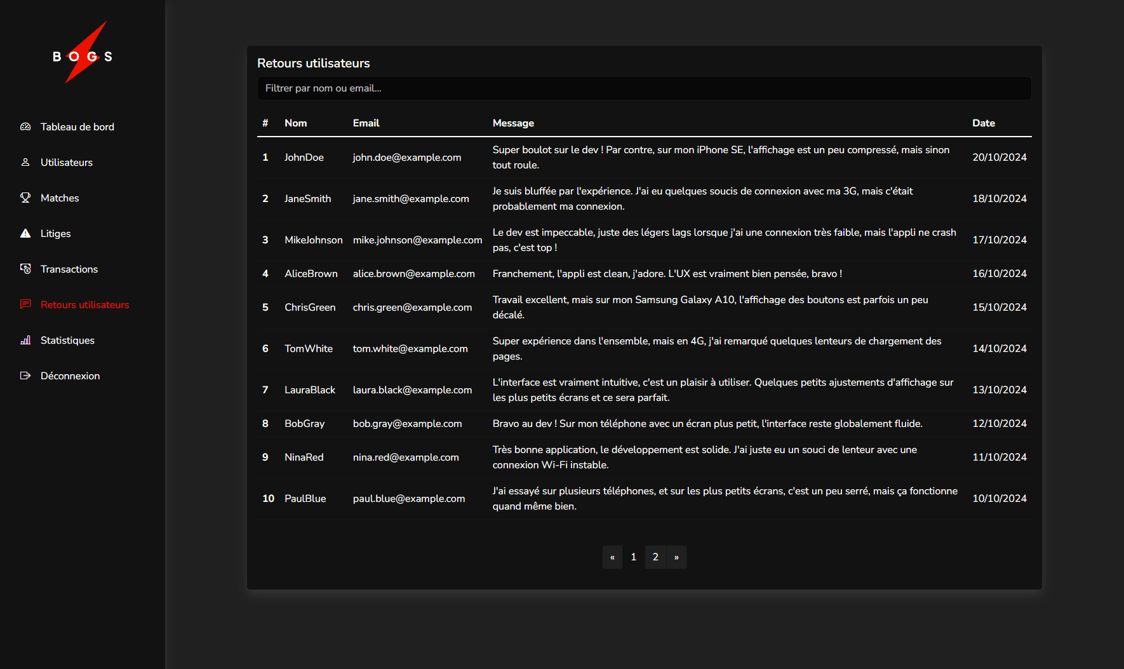Select Retours utilisateurs menu entry

pyautogui.click(x=85, y=305)
